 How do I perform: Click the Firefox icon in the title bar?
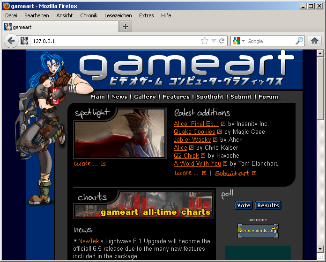pos(6,6)
